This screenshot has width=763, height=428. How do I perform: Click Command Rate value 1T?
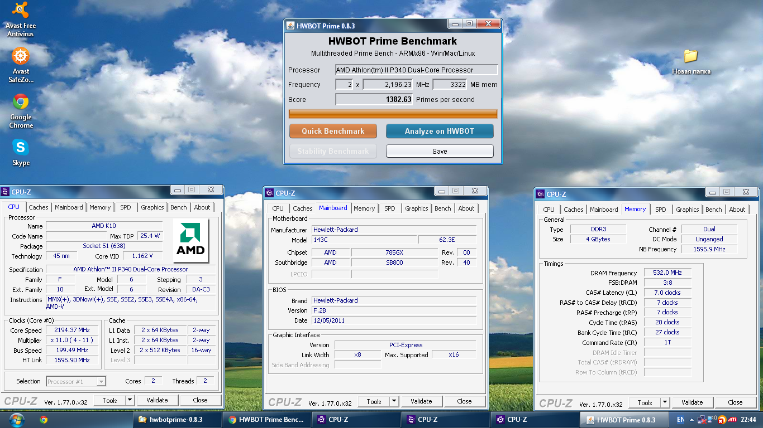[x=667, y=343]
